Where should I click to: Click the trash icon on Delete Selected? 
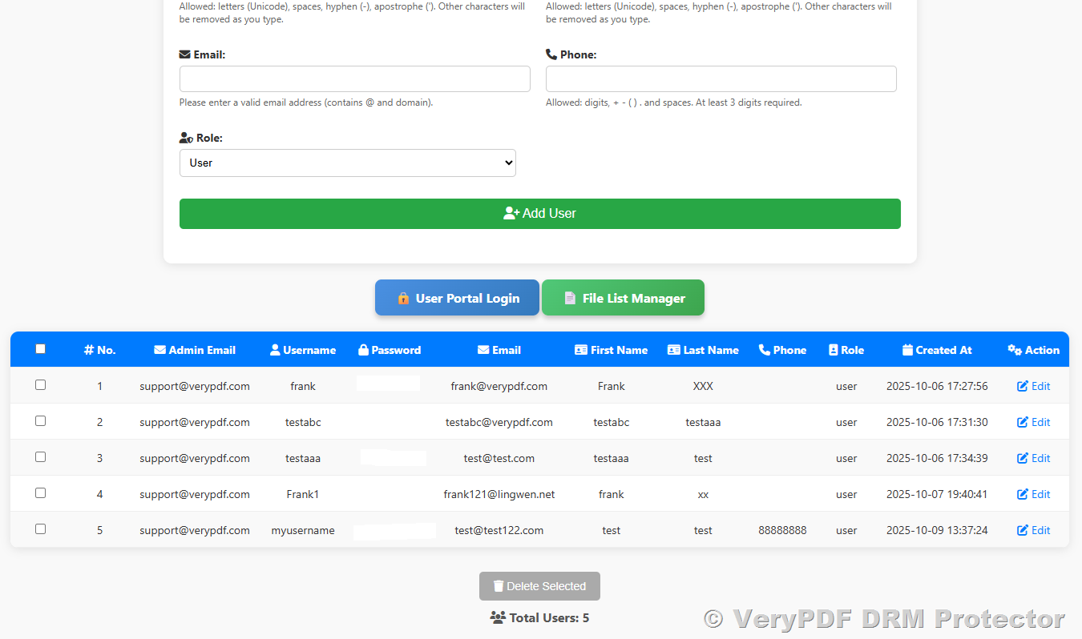click(x=499, y=586)
